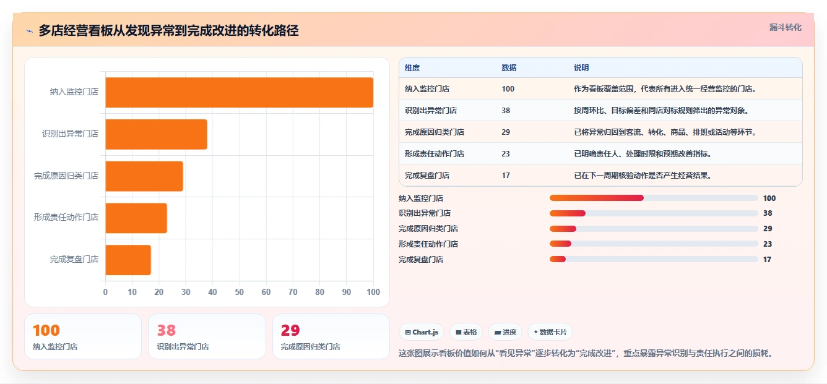This screenshot has height=384, width=827.
Task: Click the x-axis tick label 90
Action: [347, 292]
